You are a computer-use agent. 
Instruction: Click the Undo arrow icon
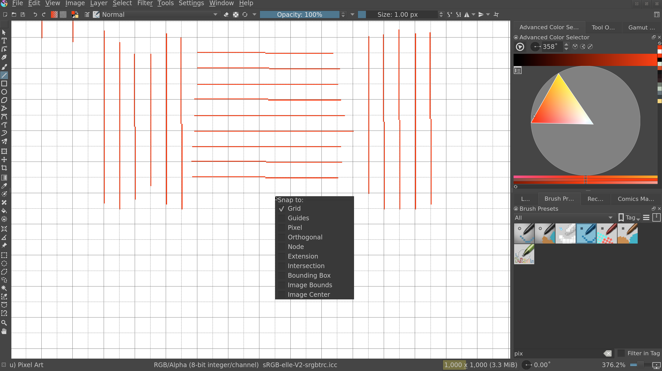click(35, 14)
